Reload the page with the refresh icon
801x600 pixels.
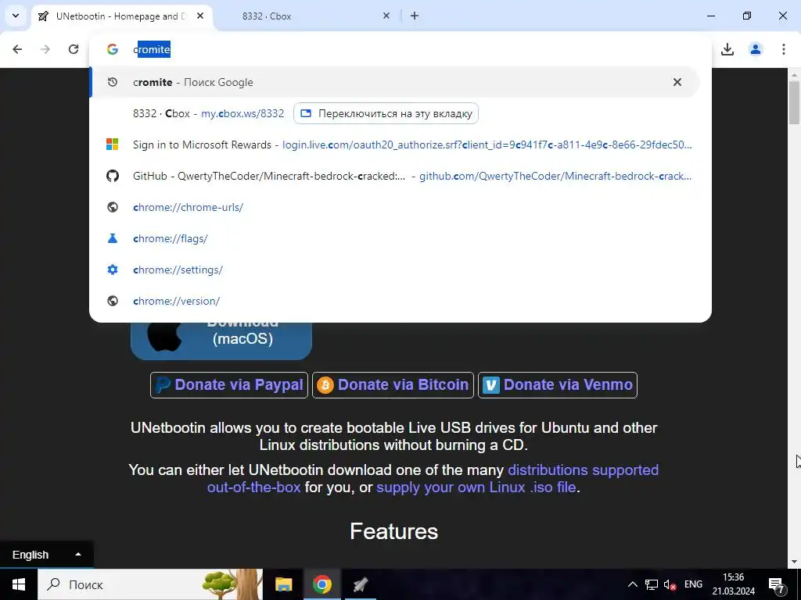click(x=74, y=49)
